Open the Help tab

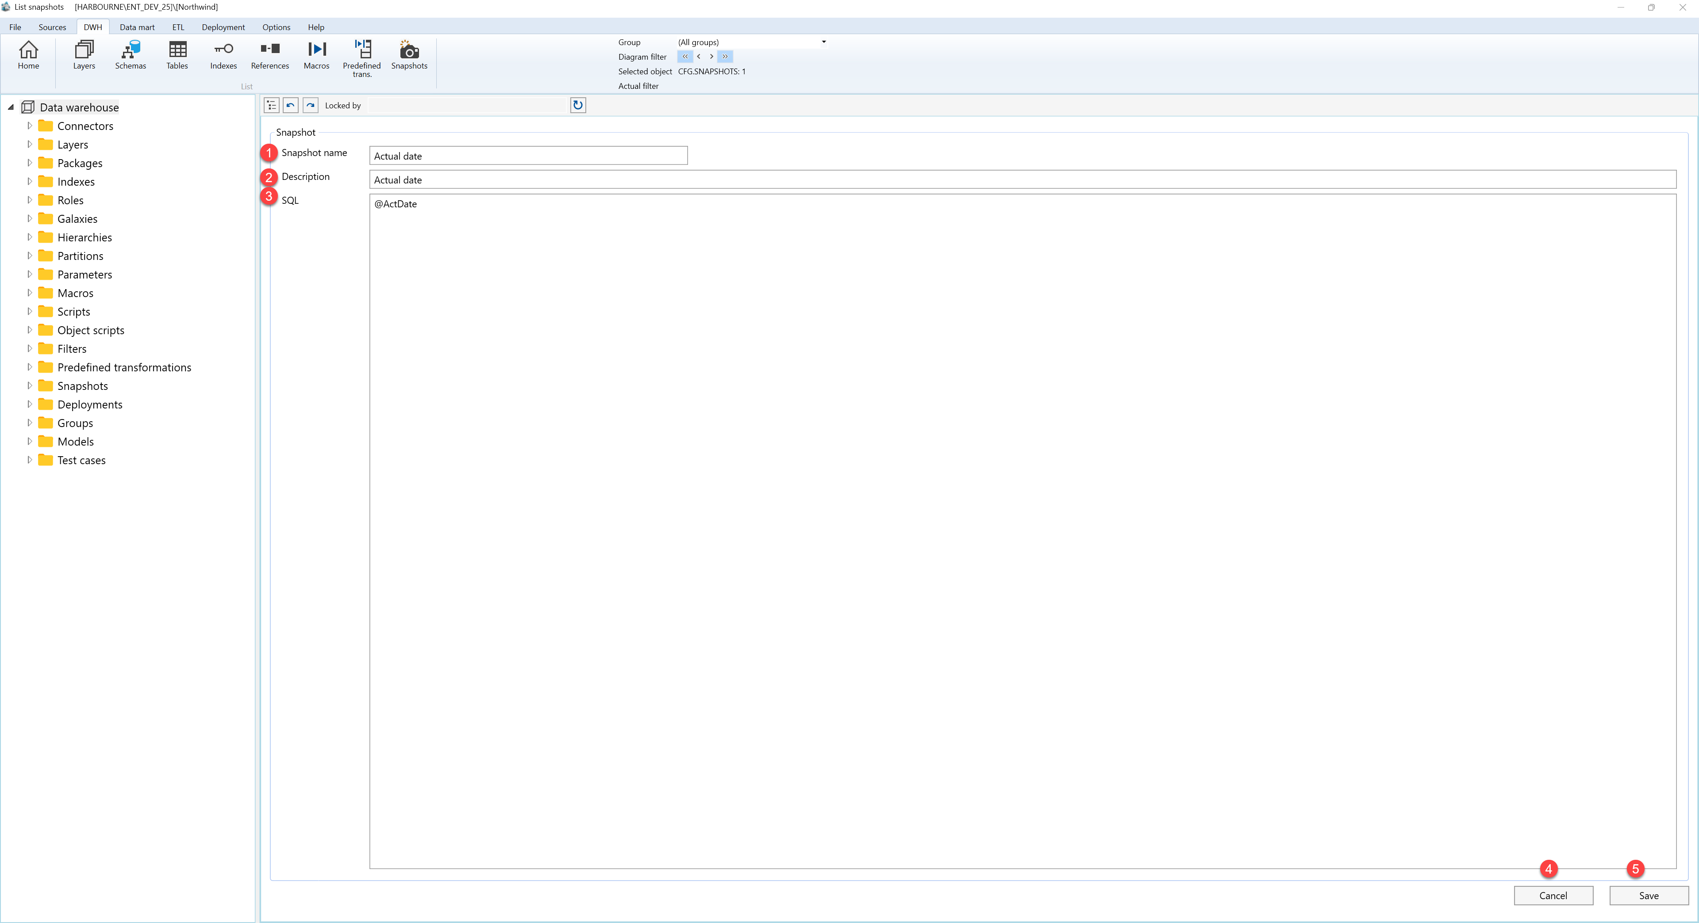[316, 27]
